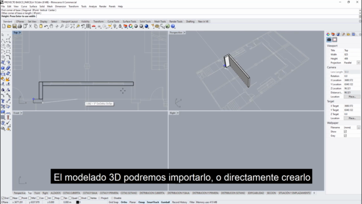Click the Help question mark icon
This screenshot has width=362, height=204.
tap(173, 27)
